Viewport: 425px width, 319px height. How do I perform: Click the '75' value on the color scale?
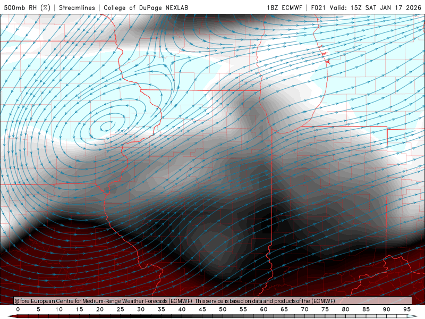pyautogui.click(x=325, y=309)
